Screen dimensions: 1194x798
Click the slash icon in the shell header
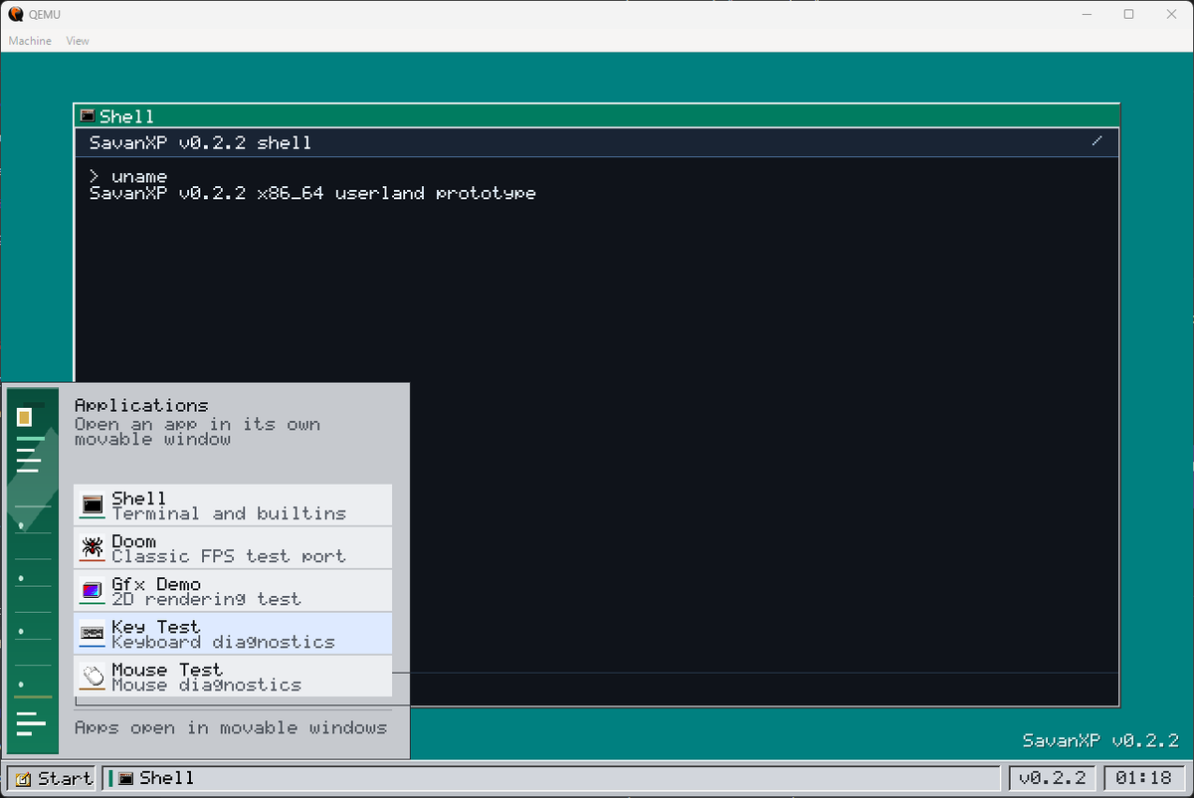tap(1096, 141)
